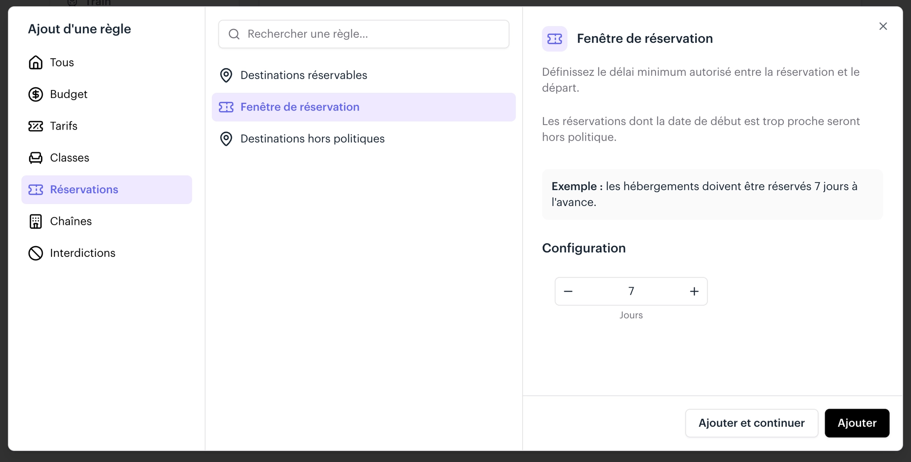The width and height of the screenshot is (911, 462).
Task: Increase days with the plus button
Action: tap(694, 292)
